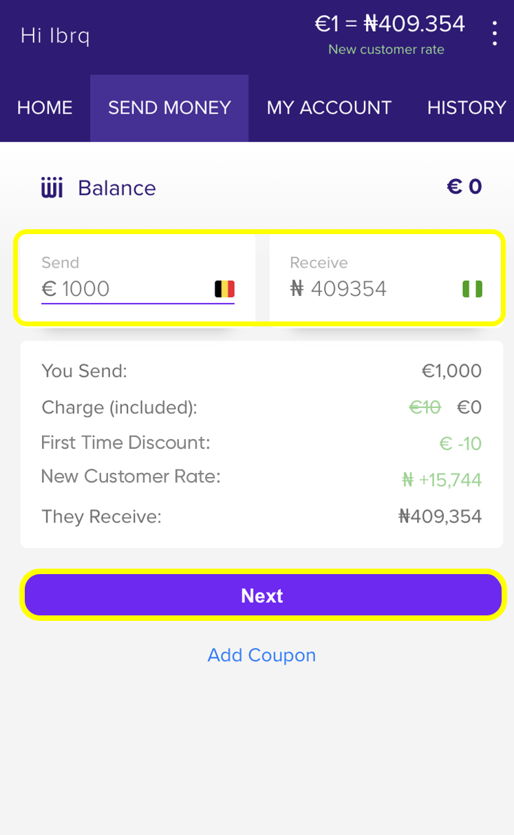Click the Balance label
This screenshot has width=514, height=835.
tap(117, 188)
